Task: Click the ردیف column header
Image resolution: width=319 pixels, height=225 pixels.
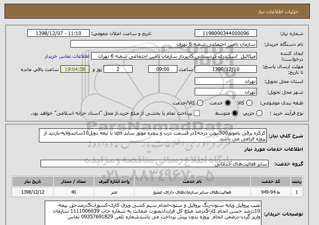Action: pos(297,181)
